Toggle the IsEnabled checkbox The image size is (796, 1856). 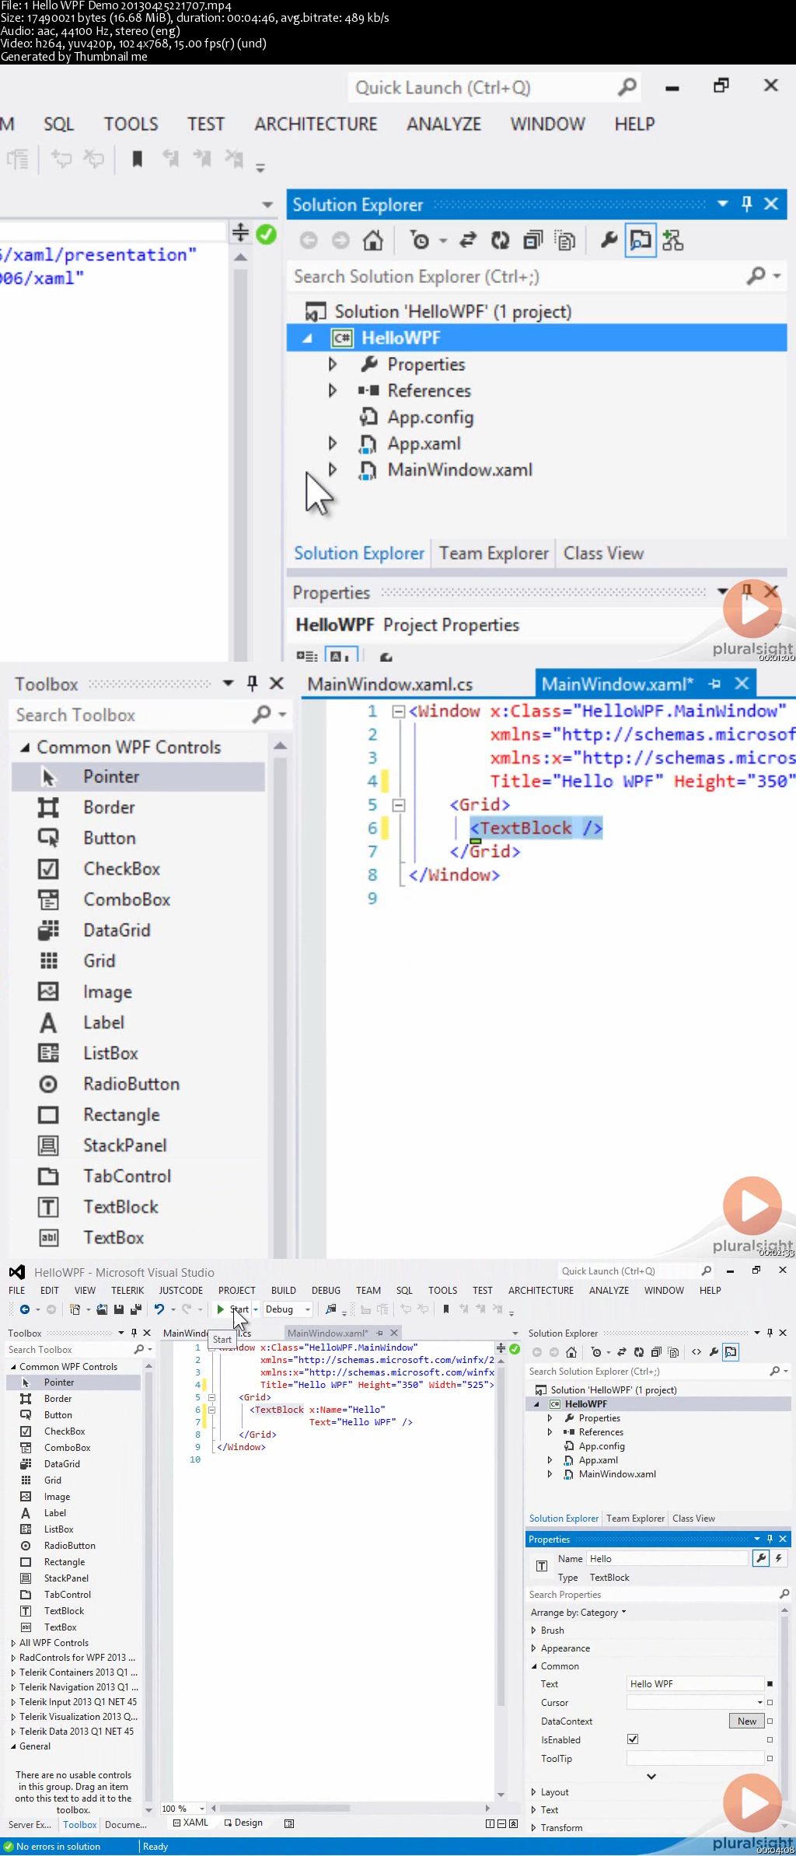click(633, 1739)
